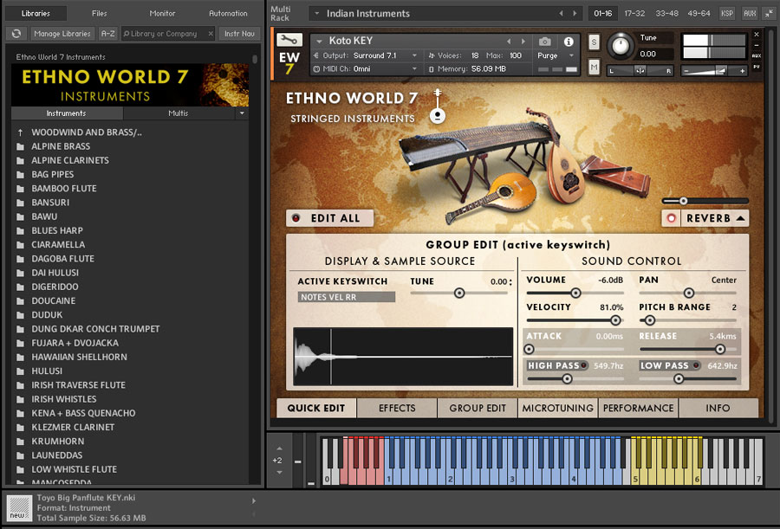The width and height of the screenshot is (780, 529).
Task: Open the AUX sends panel icon
Action: 749,14
